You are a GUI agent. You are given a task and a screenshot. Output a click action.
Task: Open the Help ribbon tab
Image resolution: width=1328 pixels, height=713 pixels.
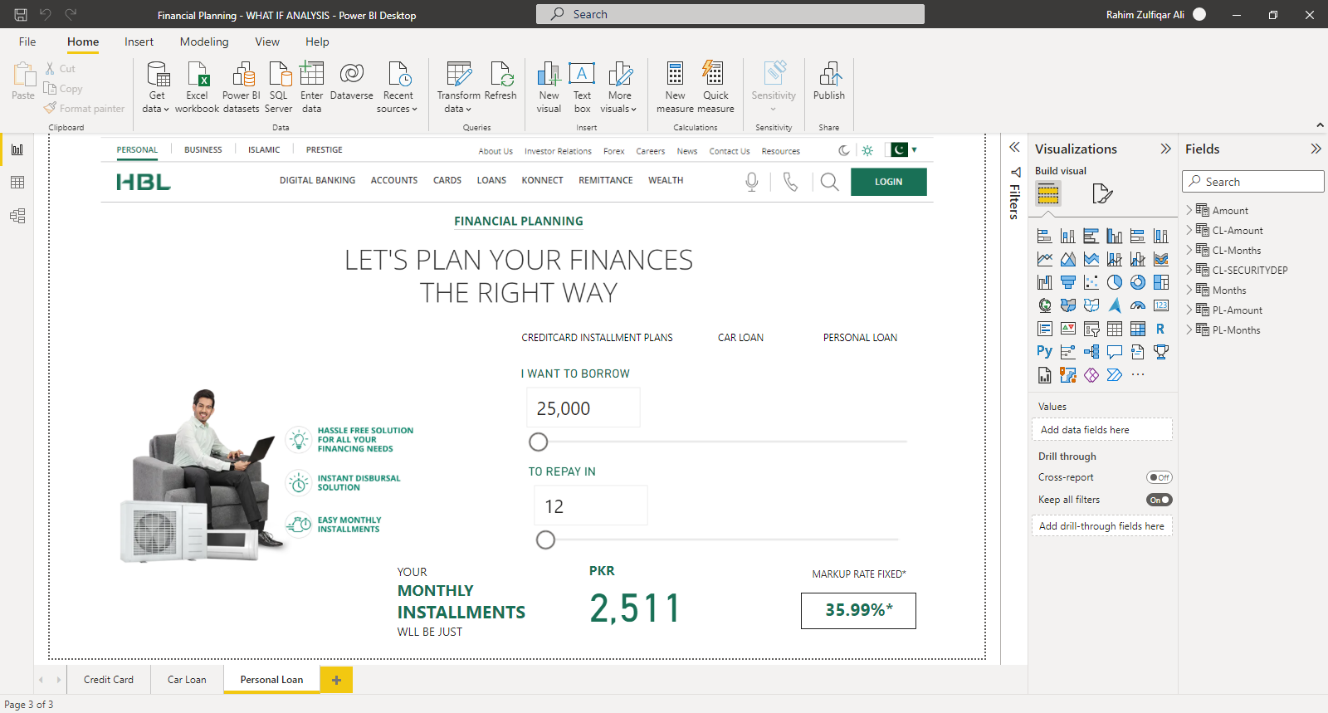pyautogui.click(x=317, y=42)
